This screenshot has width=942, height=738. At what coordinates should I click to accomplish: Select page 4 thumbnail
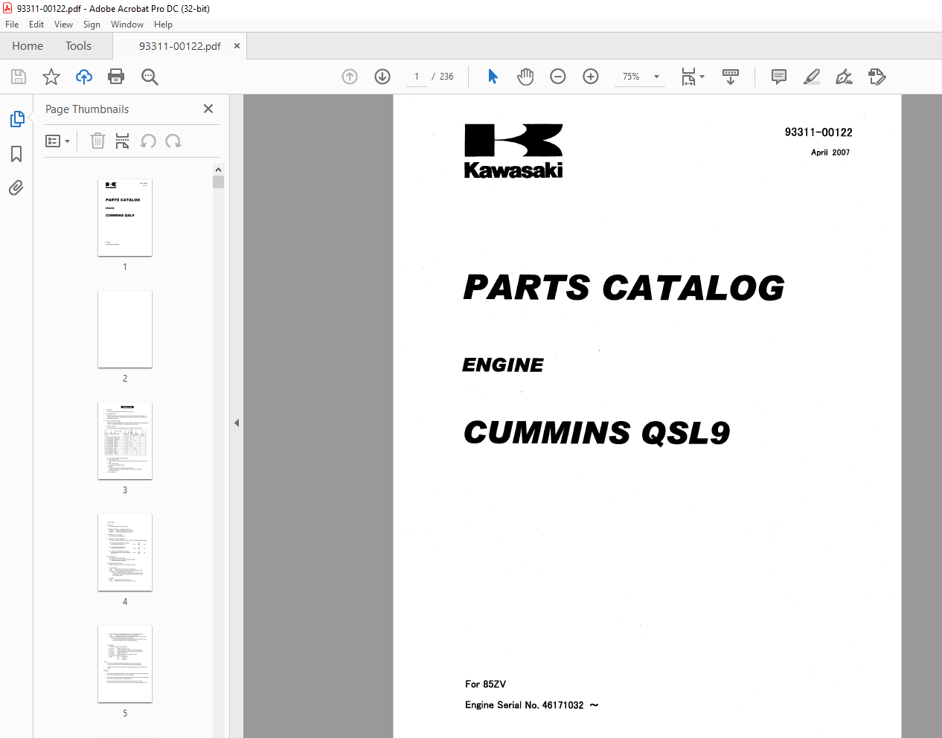(x=125, y=553)
